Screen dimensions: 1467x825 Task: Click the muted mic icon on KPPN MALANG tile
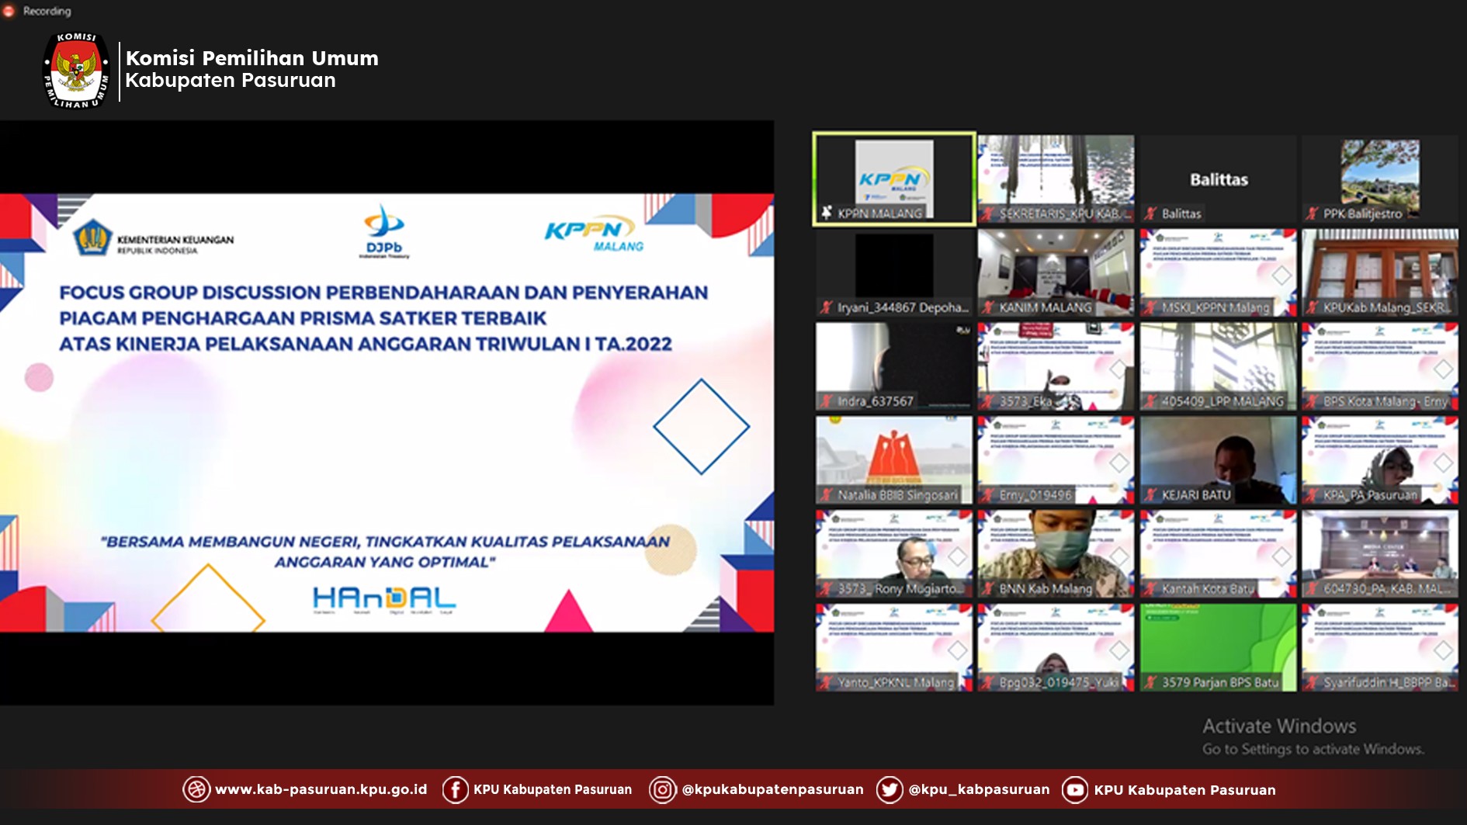827,213
